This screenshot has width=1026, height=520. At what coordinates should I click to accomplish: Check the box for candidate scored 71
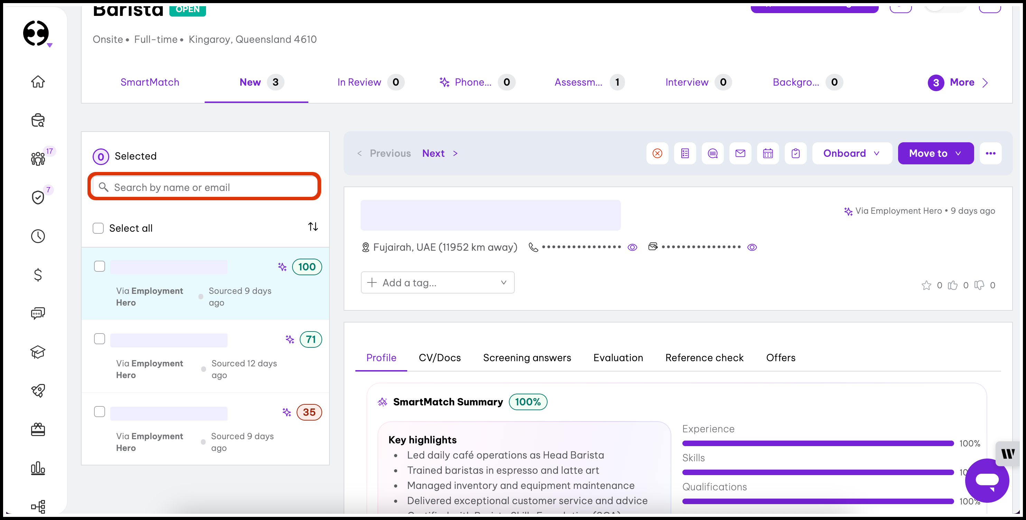point(100,339)
